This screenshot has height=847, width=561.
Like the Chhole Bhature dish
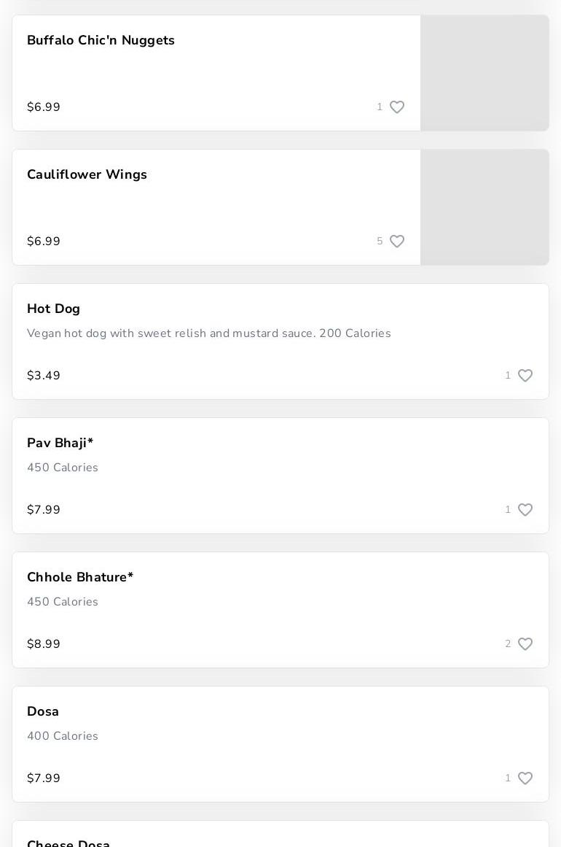(525, 644)
